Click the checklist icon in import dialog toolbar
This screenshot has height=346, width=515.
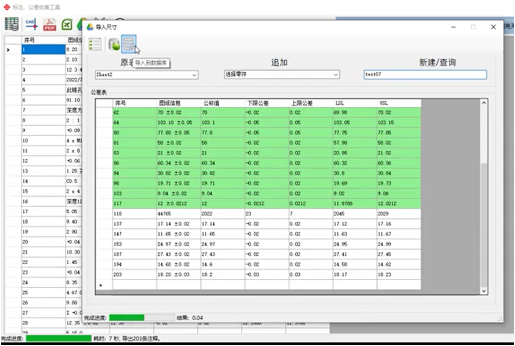click(95, 45)
